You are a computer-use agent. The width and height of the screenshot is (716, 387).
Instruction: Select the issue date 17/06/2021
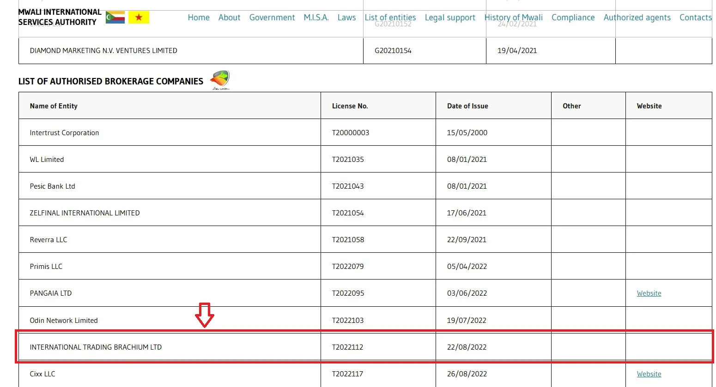click(467, 213)
